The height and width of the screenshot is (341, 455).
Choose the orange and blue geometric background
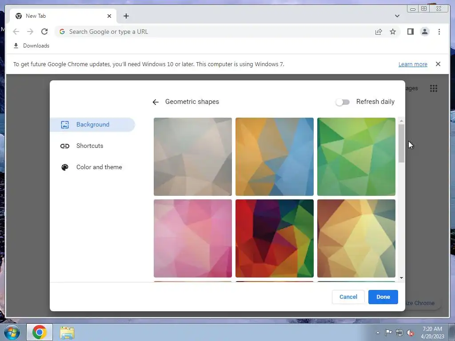click(275, 157)
